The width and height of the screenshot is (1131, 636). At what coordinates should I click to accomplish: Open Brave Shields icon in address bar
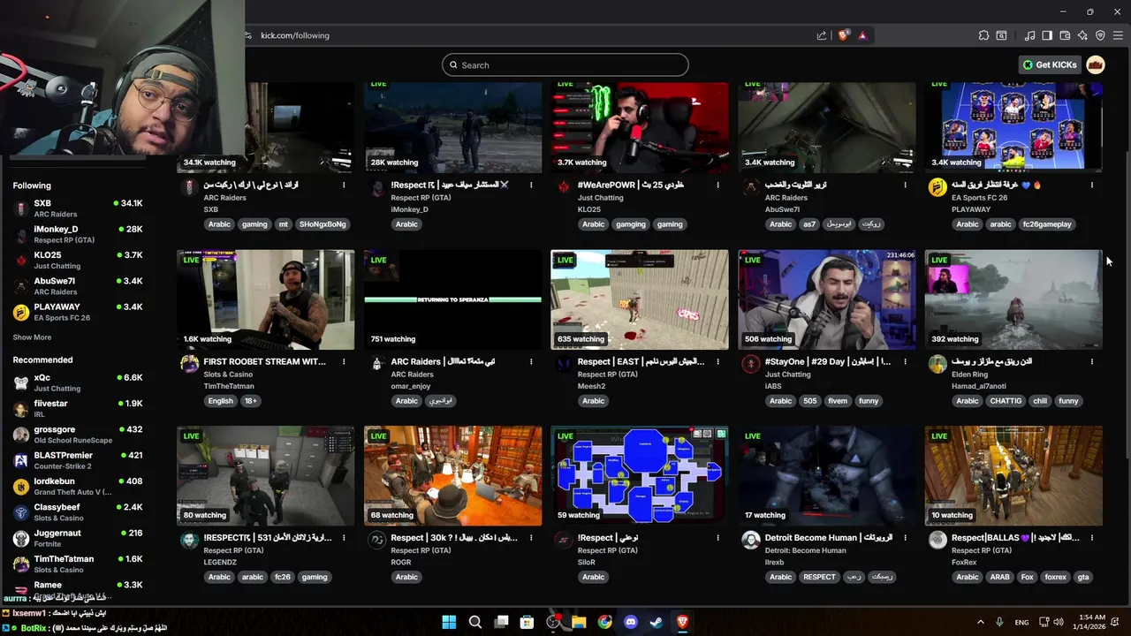843,35
